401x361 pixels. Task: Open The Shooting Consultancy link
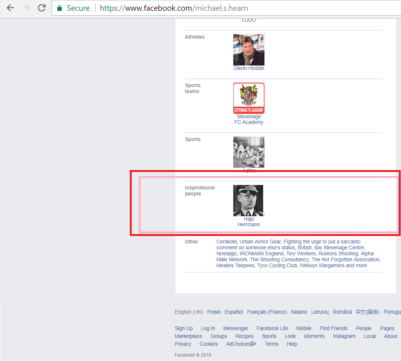pyautogui.click(x=279, y=259)
